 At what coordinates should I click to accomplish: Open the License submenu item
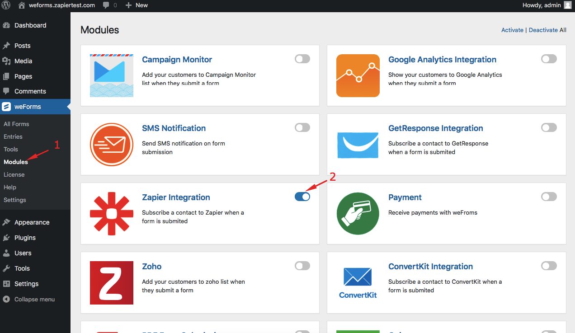coord(14,174)
